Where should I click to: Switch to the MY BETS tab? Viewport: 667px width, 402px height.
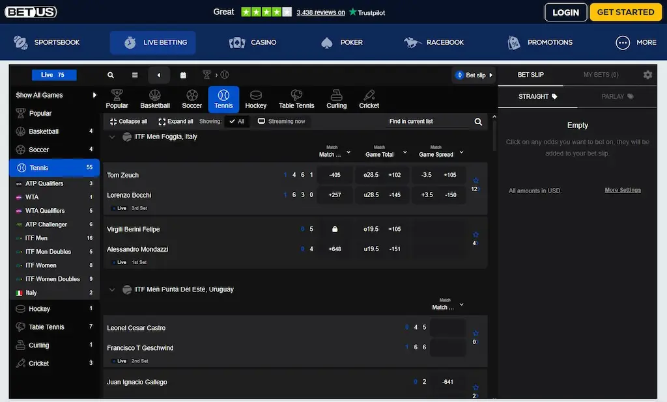(x=601, y=75)
